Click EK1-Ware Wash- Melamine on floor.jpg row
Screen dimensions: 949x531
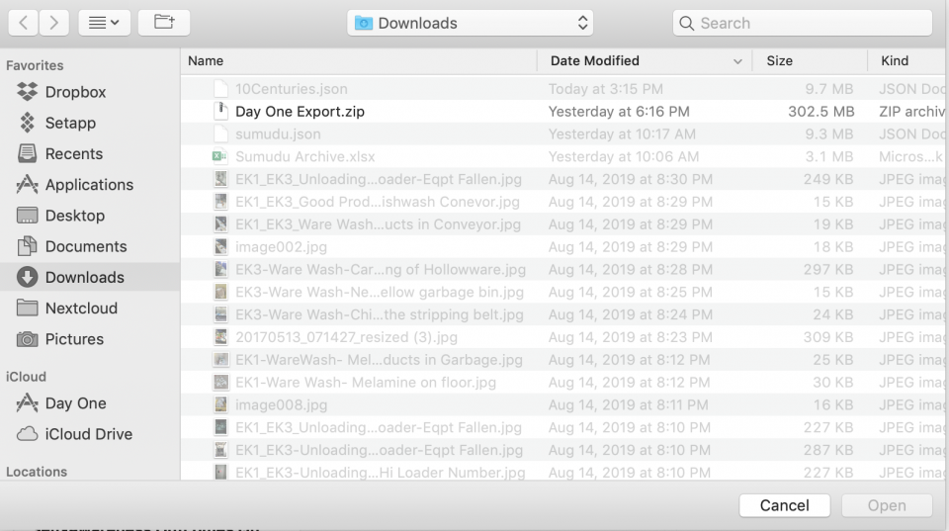click(563, 383)
